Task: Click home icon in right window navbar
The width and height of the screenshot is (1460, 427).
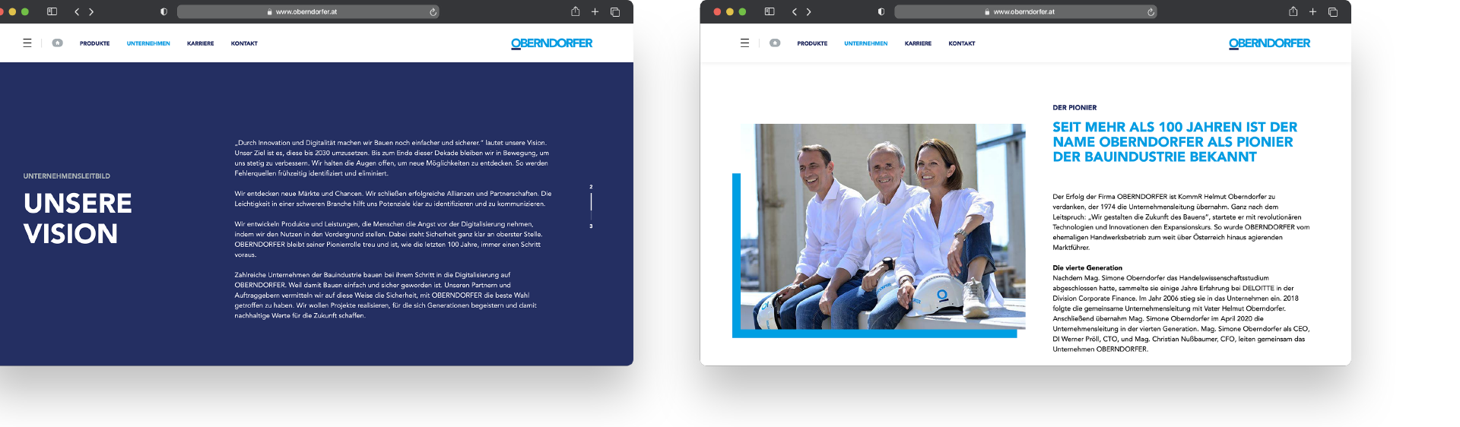Action: click(x=775, y=43)
